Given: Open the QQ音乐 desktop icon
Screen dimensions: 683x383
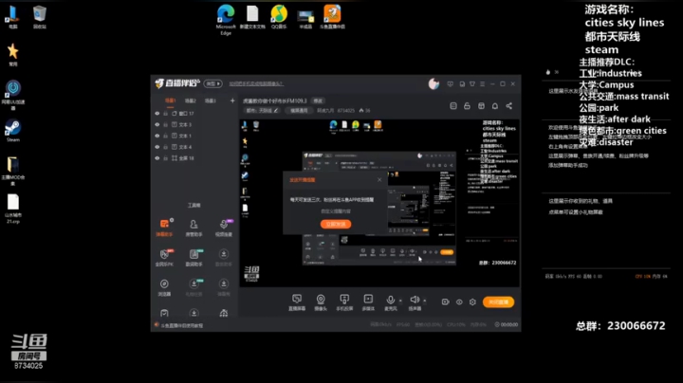Looking at the screenshot, I should pos(279,16).
